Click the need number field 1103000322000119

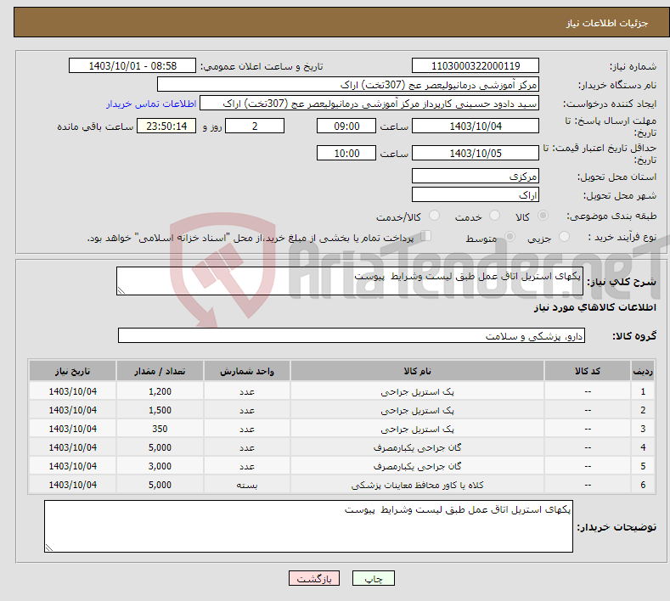(476, 65)
